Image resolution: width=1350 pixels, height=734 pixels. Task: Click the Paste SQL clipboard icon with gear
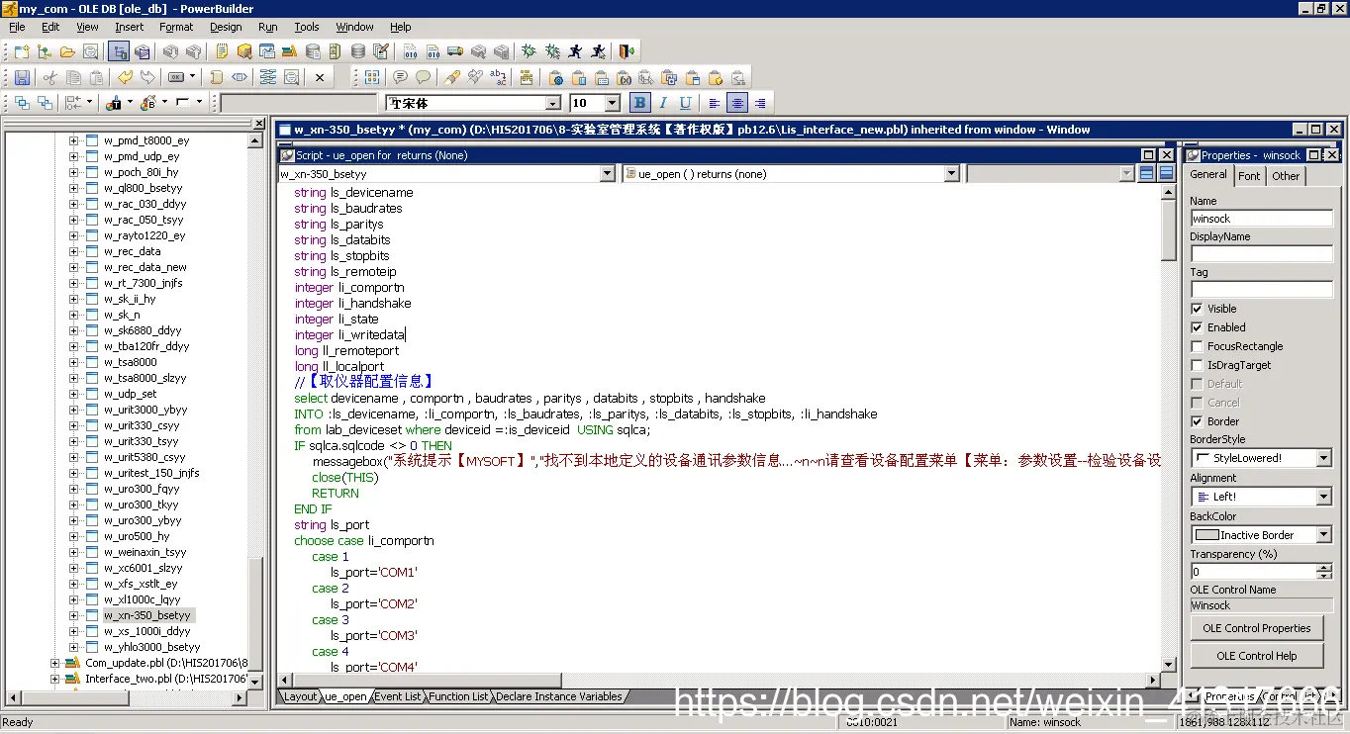point(555,77)
